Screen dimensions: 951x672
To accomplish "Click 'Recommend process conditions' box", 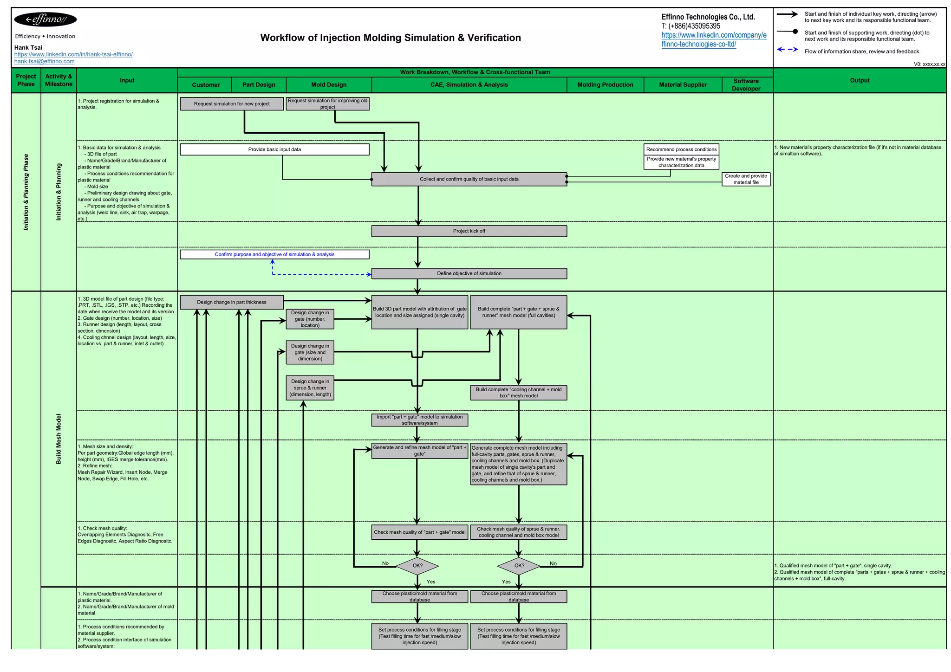I will click(x=681, y=149).
